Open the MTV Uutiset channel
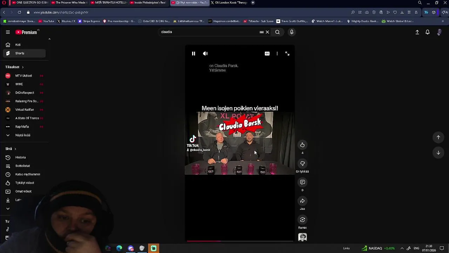Viewport: 449px width, 253px height. pyautogui.click(x=24, y=76)
